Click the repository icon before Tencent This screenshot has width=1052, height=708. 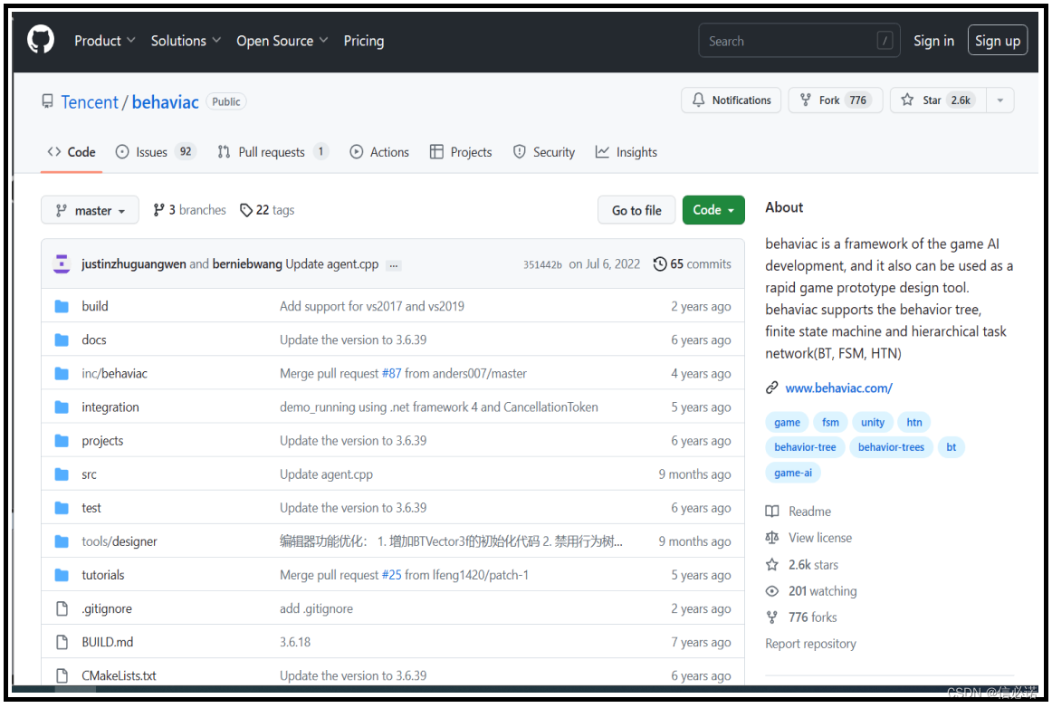tap(47, 101)
